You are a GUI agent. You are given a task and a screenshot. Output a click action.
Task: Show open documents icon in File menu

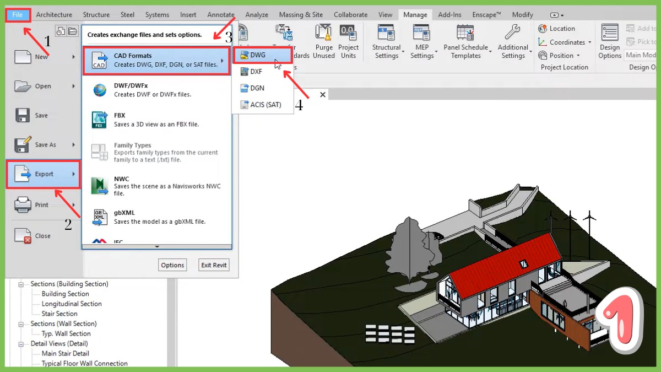[x=72, y=31]
